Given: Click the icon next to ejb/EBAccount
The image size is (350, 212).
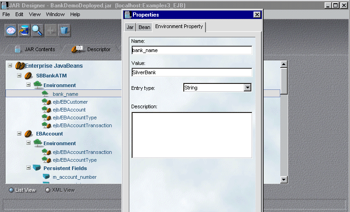Looking at the screenshot, I should pyautogui.click(x=47, y=110).
